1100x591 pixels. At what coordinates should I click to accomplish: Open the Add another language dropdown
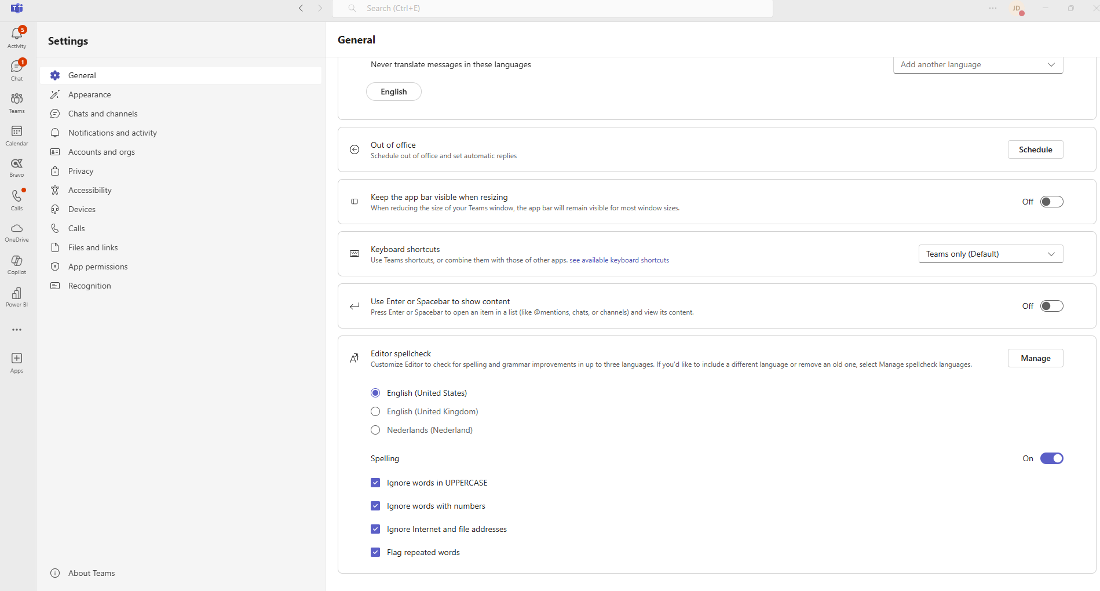click(x=978, y=65)
